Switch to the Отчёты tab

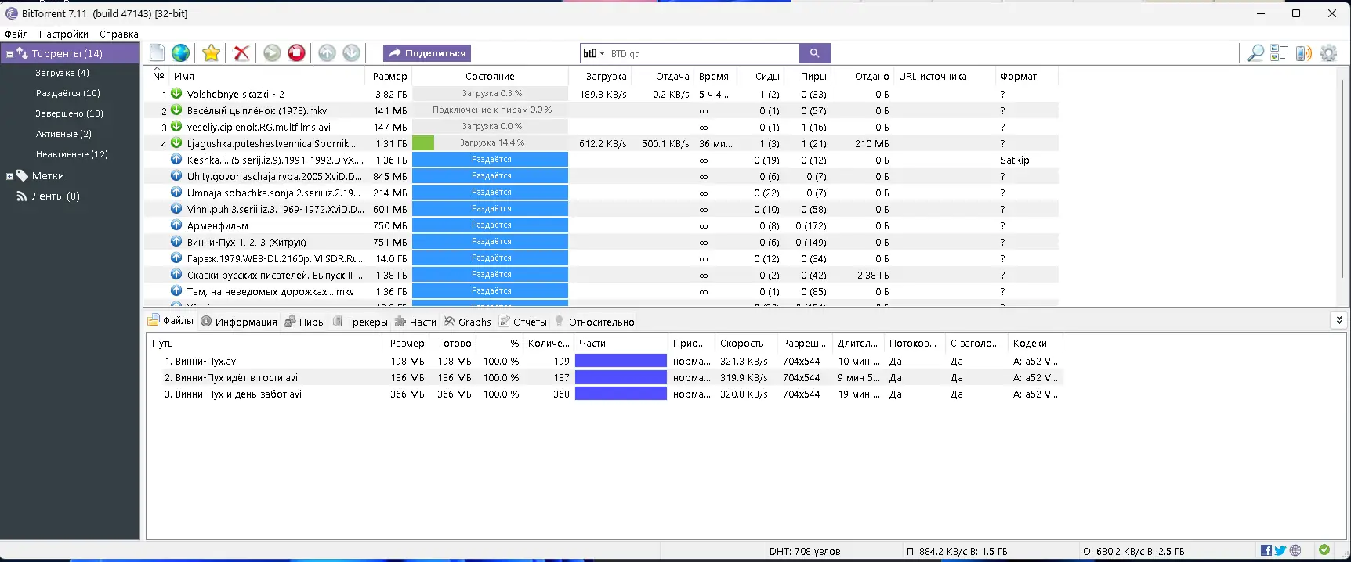523,322
